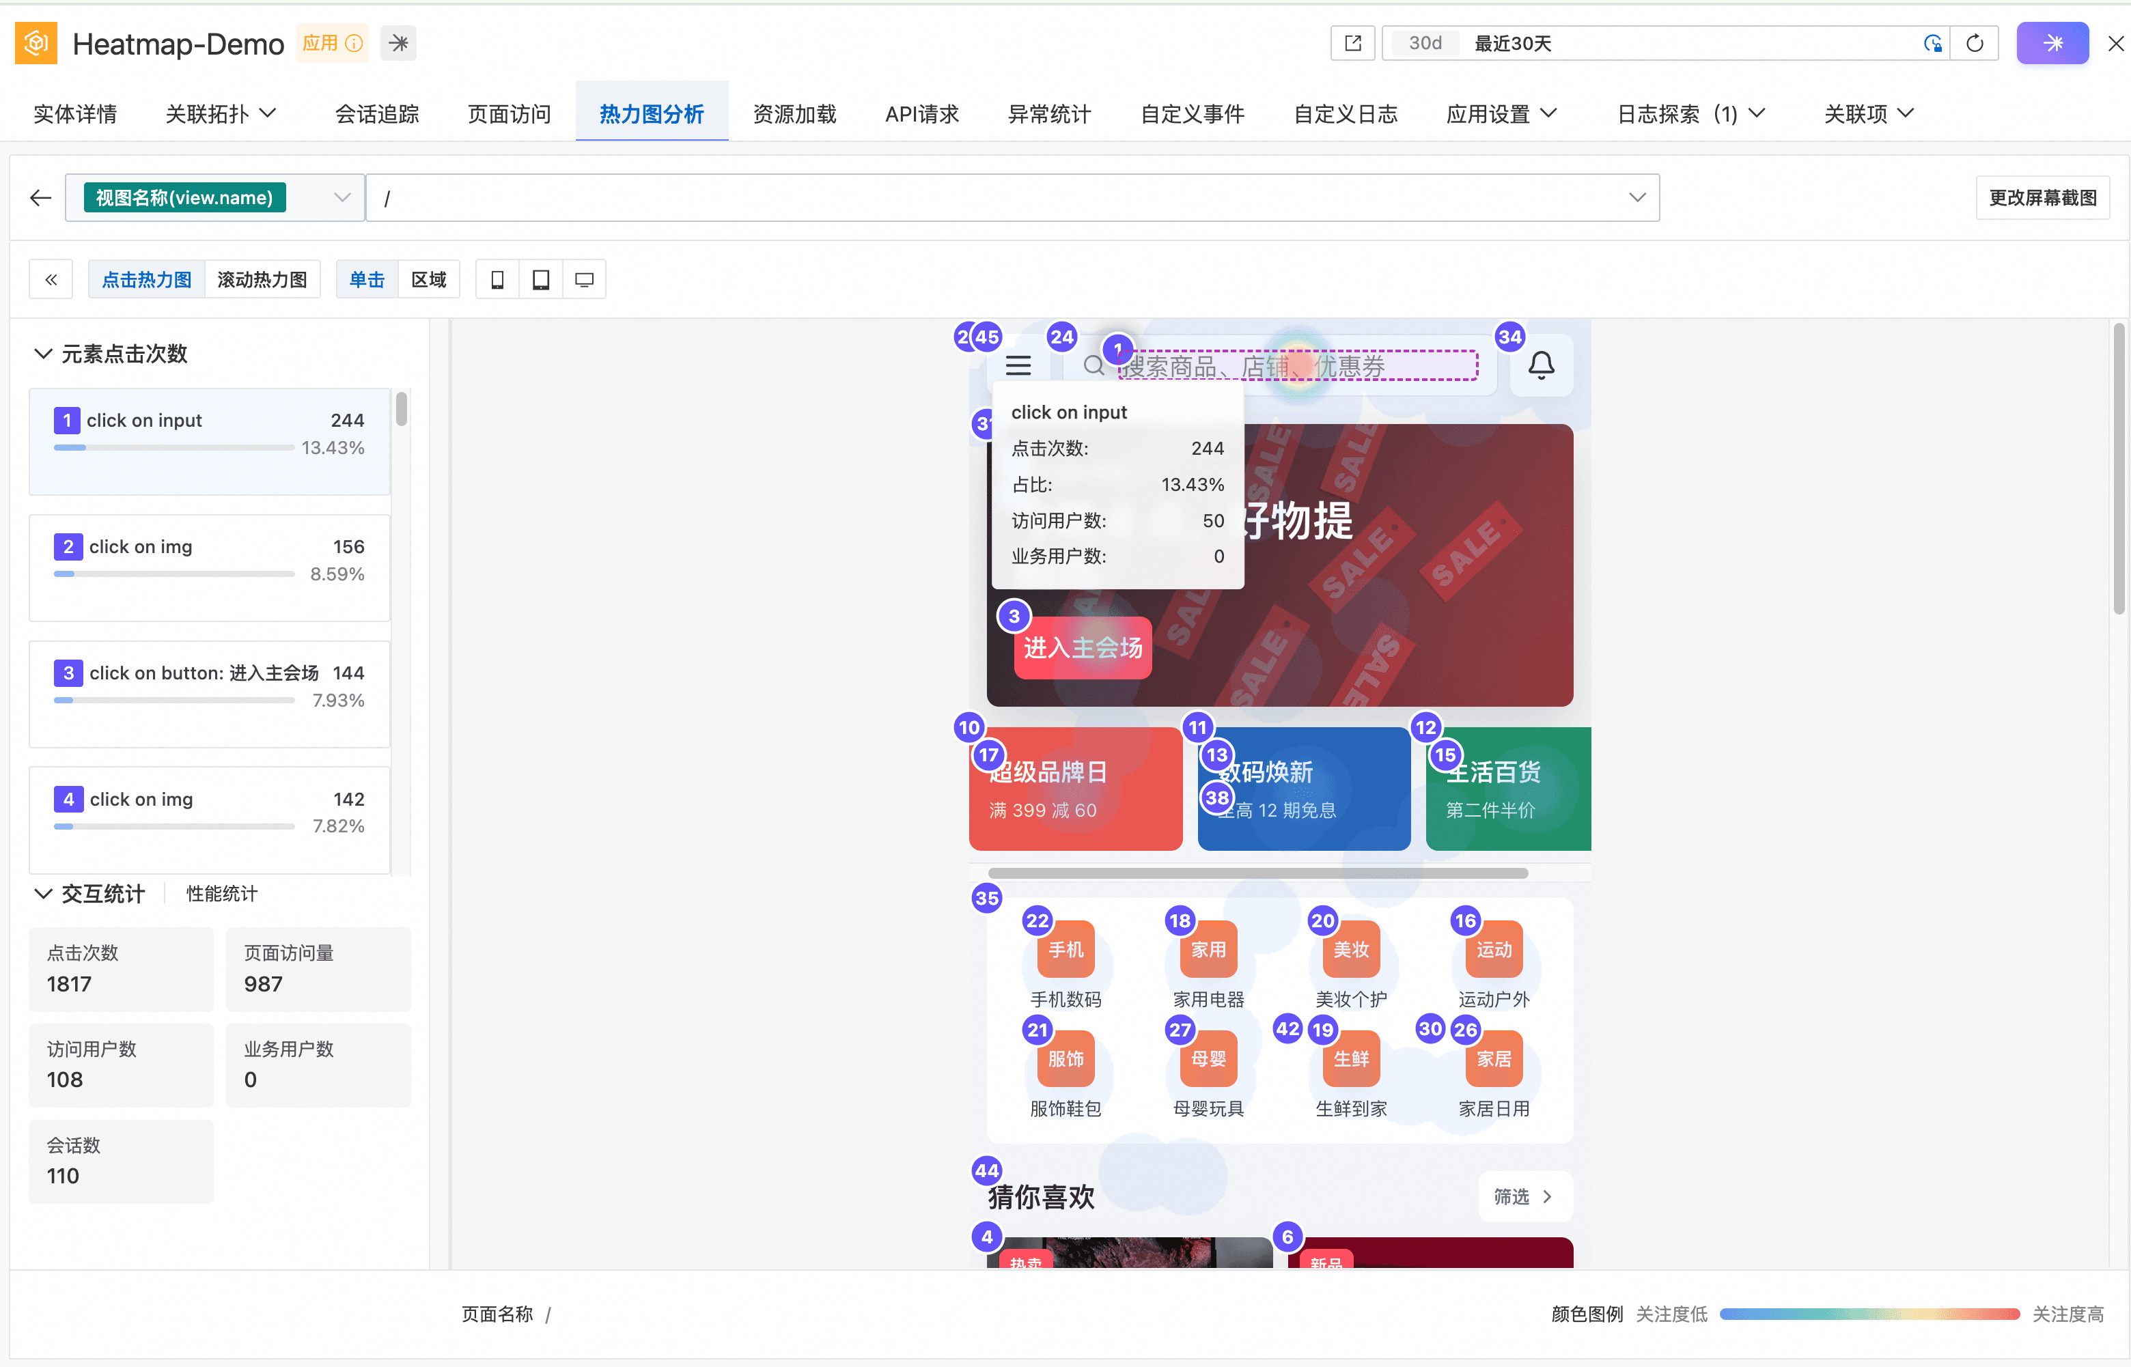Click element list vertical scrollbar thumb
The height and width of the screenshot is (1367, 2131).
(x=402, y=410)
